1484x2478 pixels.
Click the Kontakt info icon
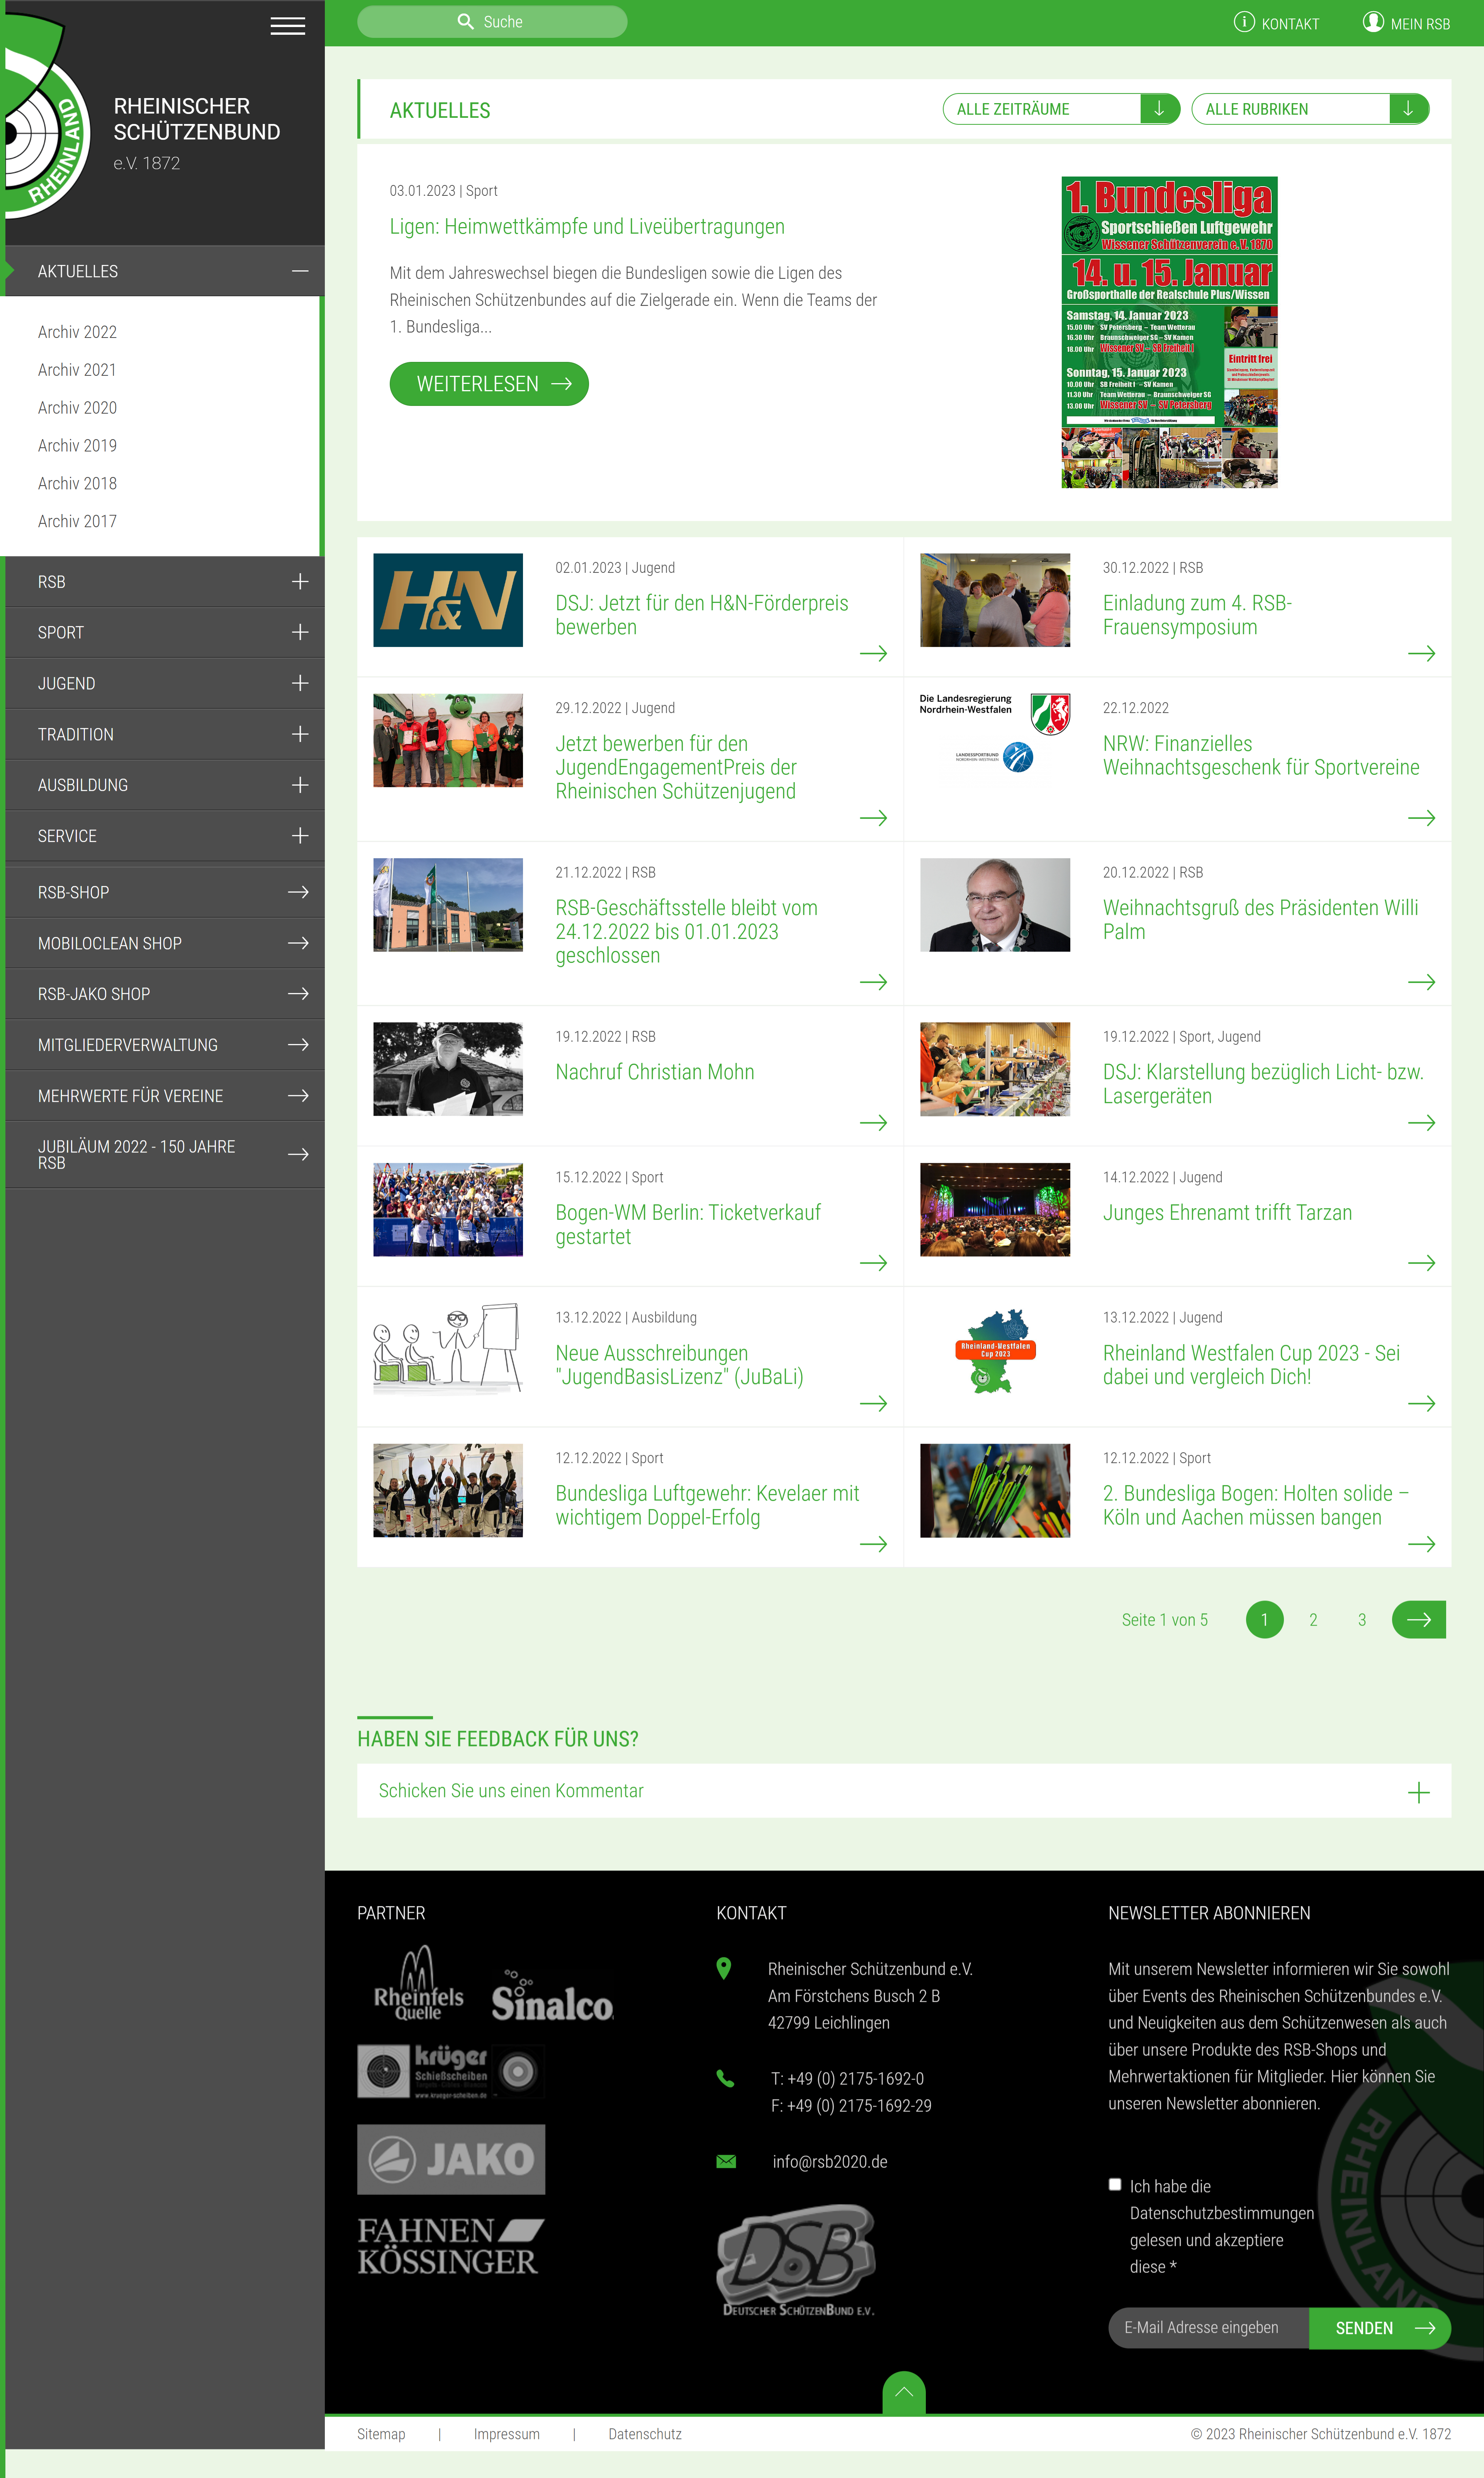[x=1244, y=22]
